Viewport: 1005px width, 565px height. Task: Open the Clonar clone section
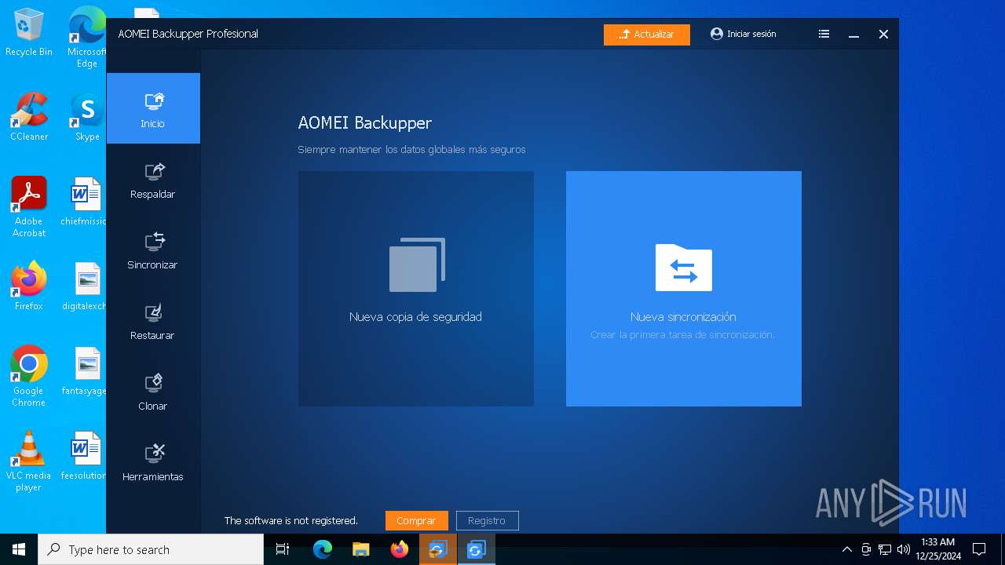tap(153, 391)
